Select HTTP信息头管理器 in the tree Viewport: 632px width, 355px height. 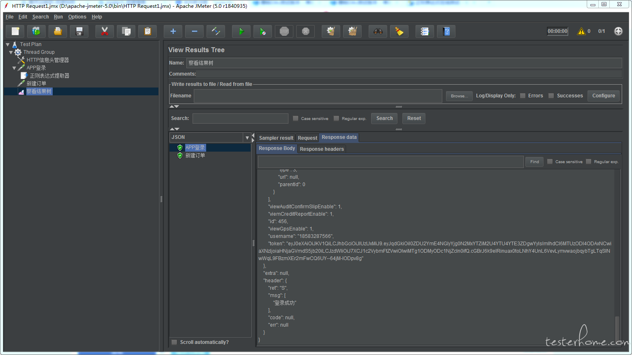pyautogui.click(x=48, y=60)
